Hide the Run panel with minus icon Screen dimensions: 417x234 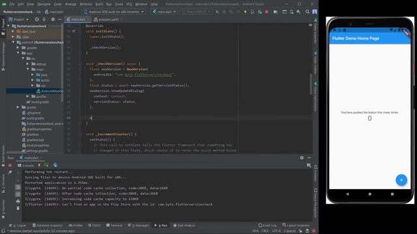309,158
